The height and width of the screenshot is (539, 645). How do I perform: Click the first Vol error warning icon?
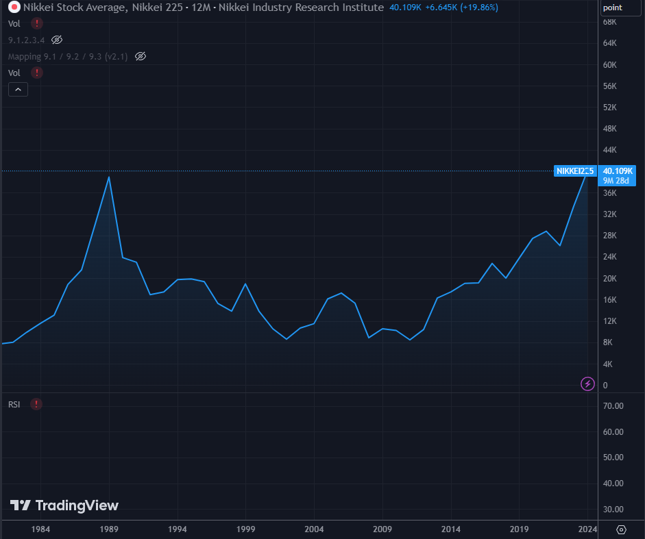[x=37, y=23]
